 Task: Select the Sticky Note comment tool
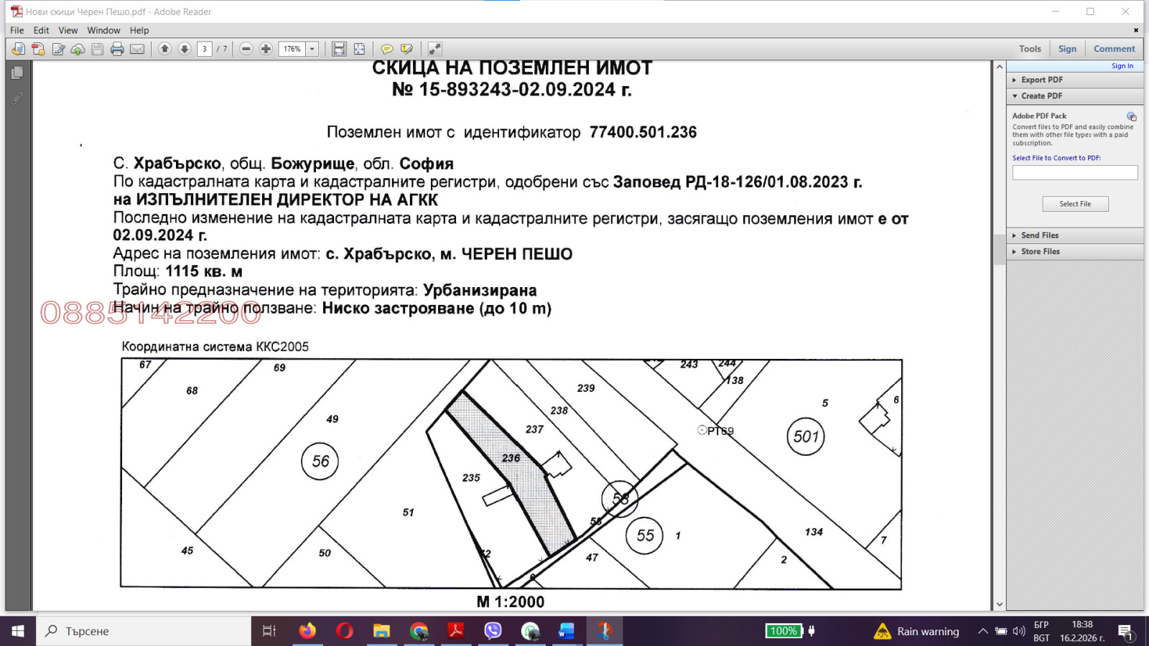point(388,48)
